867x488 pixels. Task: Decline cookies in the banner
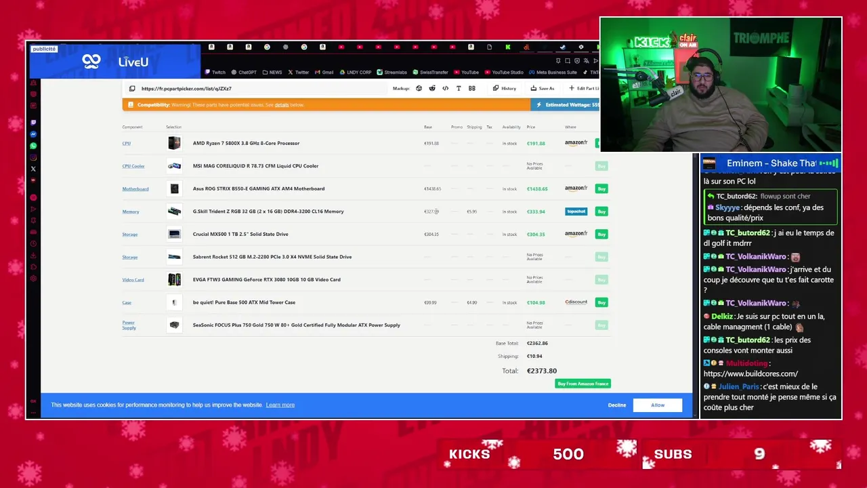617,405
